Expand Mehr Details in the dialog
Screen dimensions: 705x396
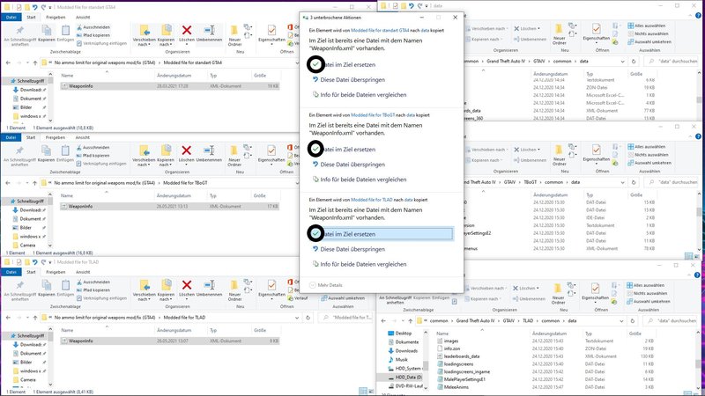coord(326,285)
